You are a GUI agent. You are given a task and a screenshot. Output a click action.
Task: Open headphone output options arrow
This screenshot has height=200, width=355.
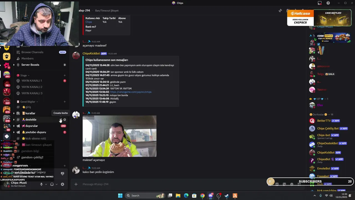pyautogui.click(x=56, y=184)
